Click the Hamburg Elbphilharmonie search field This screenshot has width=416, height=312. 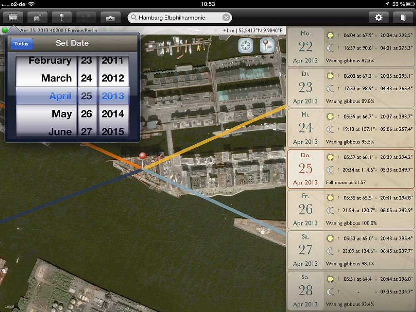tap(177, 17)
